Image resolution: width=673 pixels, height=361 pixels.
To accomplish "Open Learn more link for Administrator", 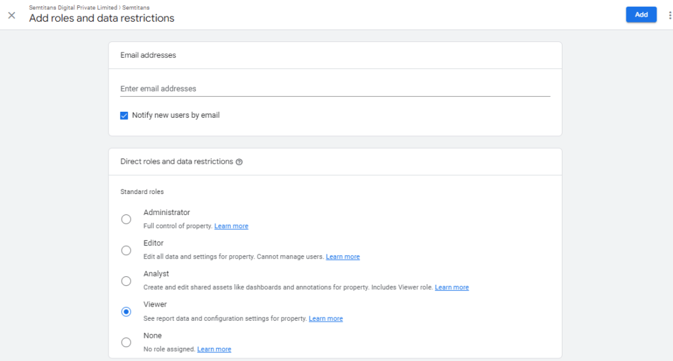I will click(231, 226).
